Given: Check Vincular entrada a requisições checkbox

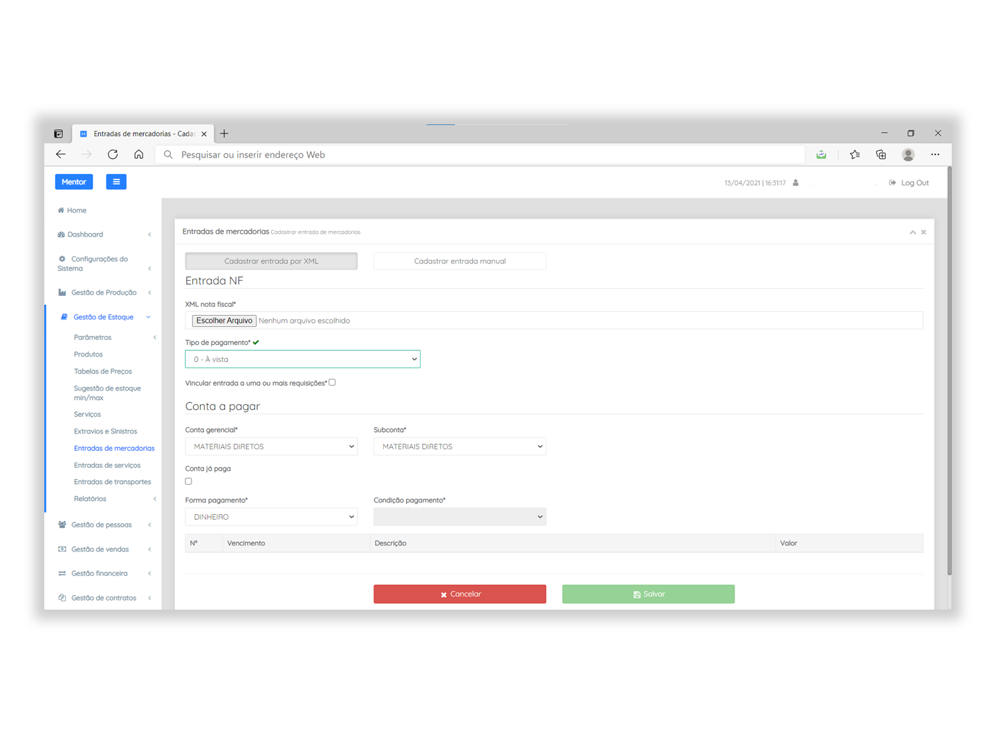Looking at the screenshot, I should click(x=332, y=382).
